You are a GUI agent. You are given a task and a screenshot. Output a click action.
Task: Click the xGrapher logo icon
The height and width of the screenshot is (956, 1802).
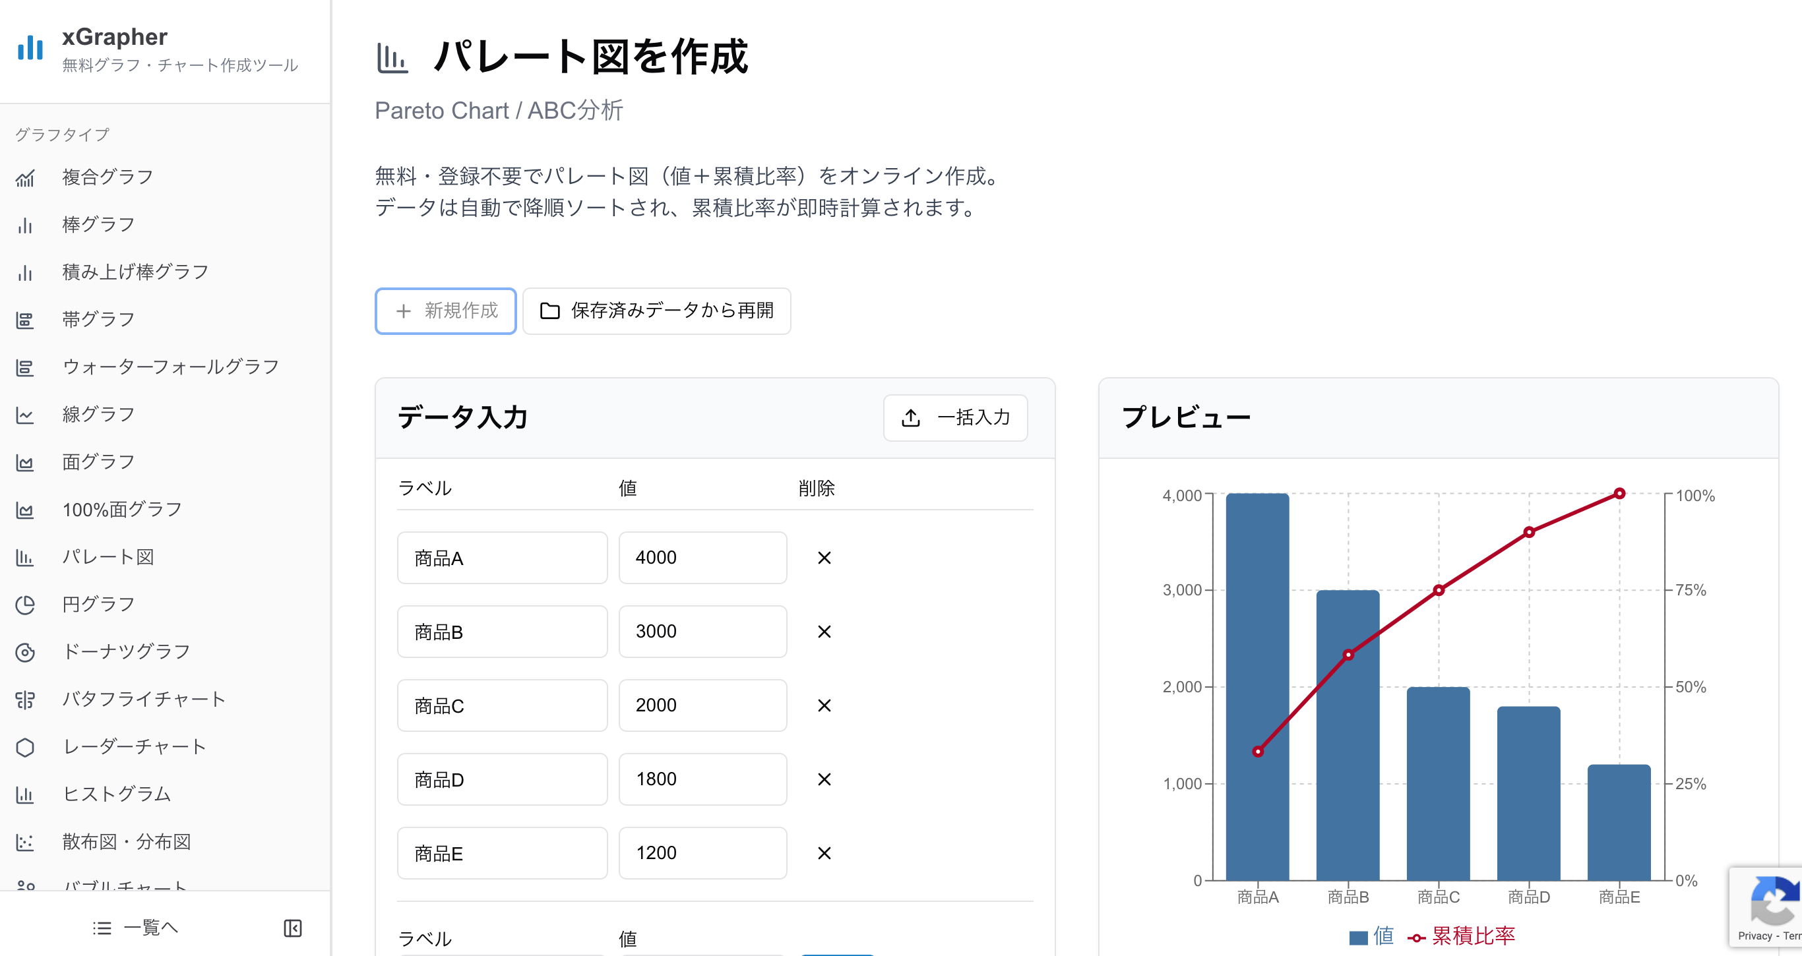[30, 47]
